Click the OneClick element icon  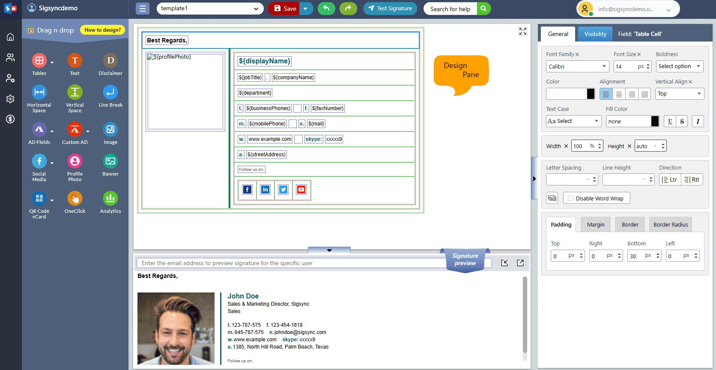pyautogui.click(x=75, y=199)
